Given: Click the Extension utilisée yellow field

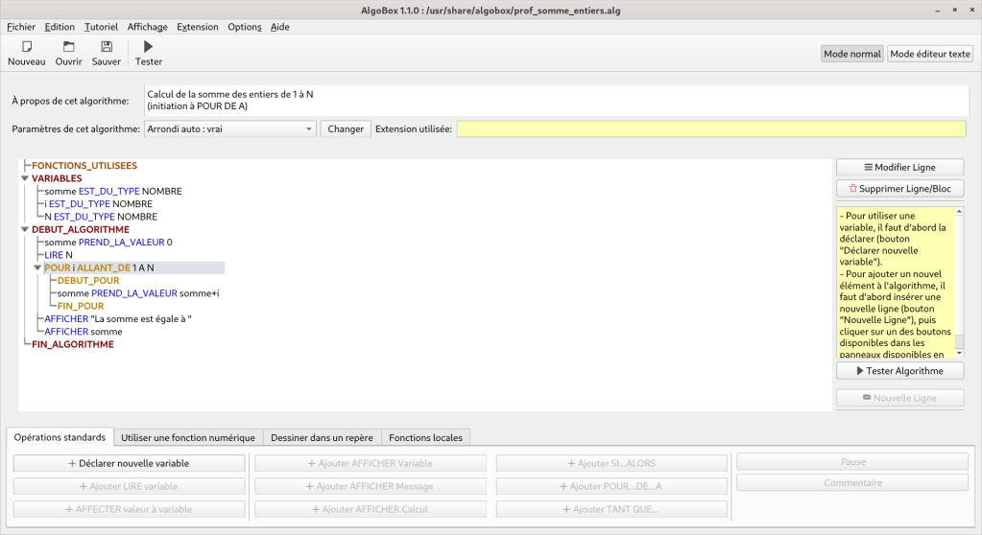Looking at the screenshot, I should 710,128.
